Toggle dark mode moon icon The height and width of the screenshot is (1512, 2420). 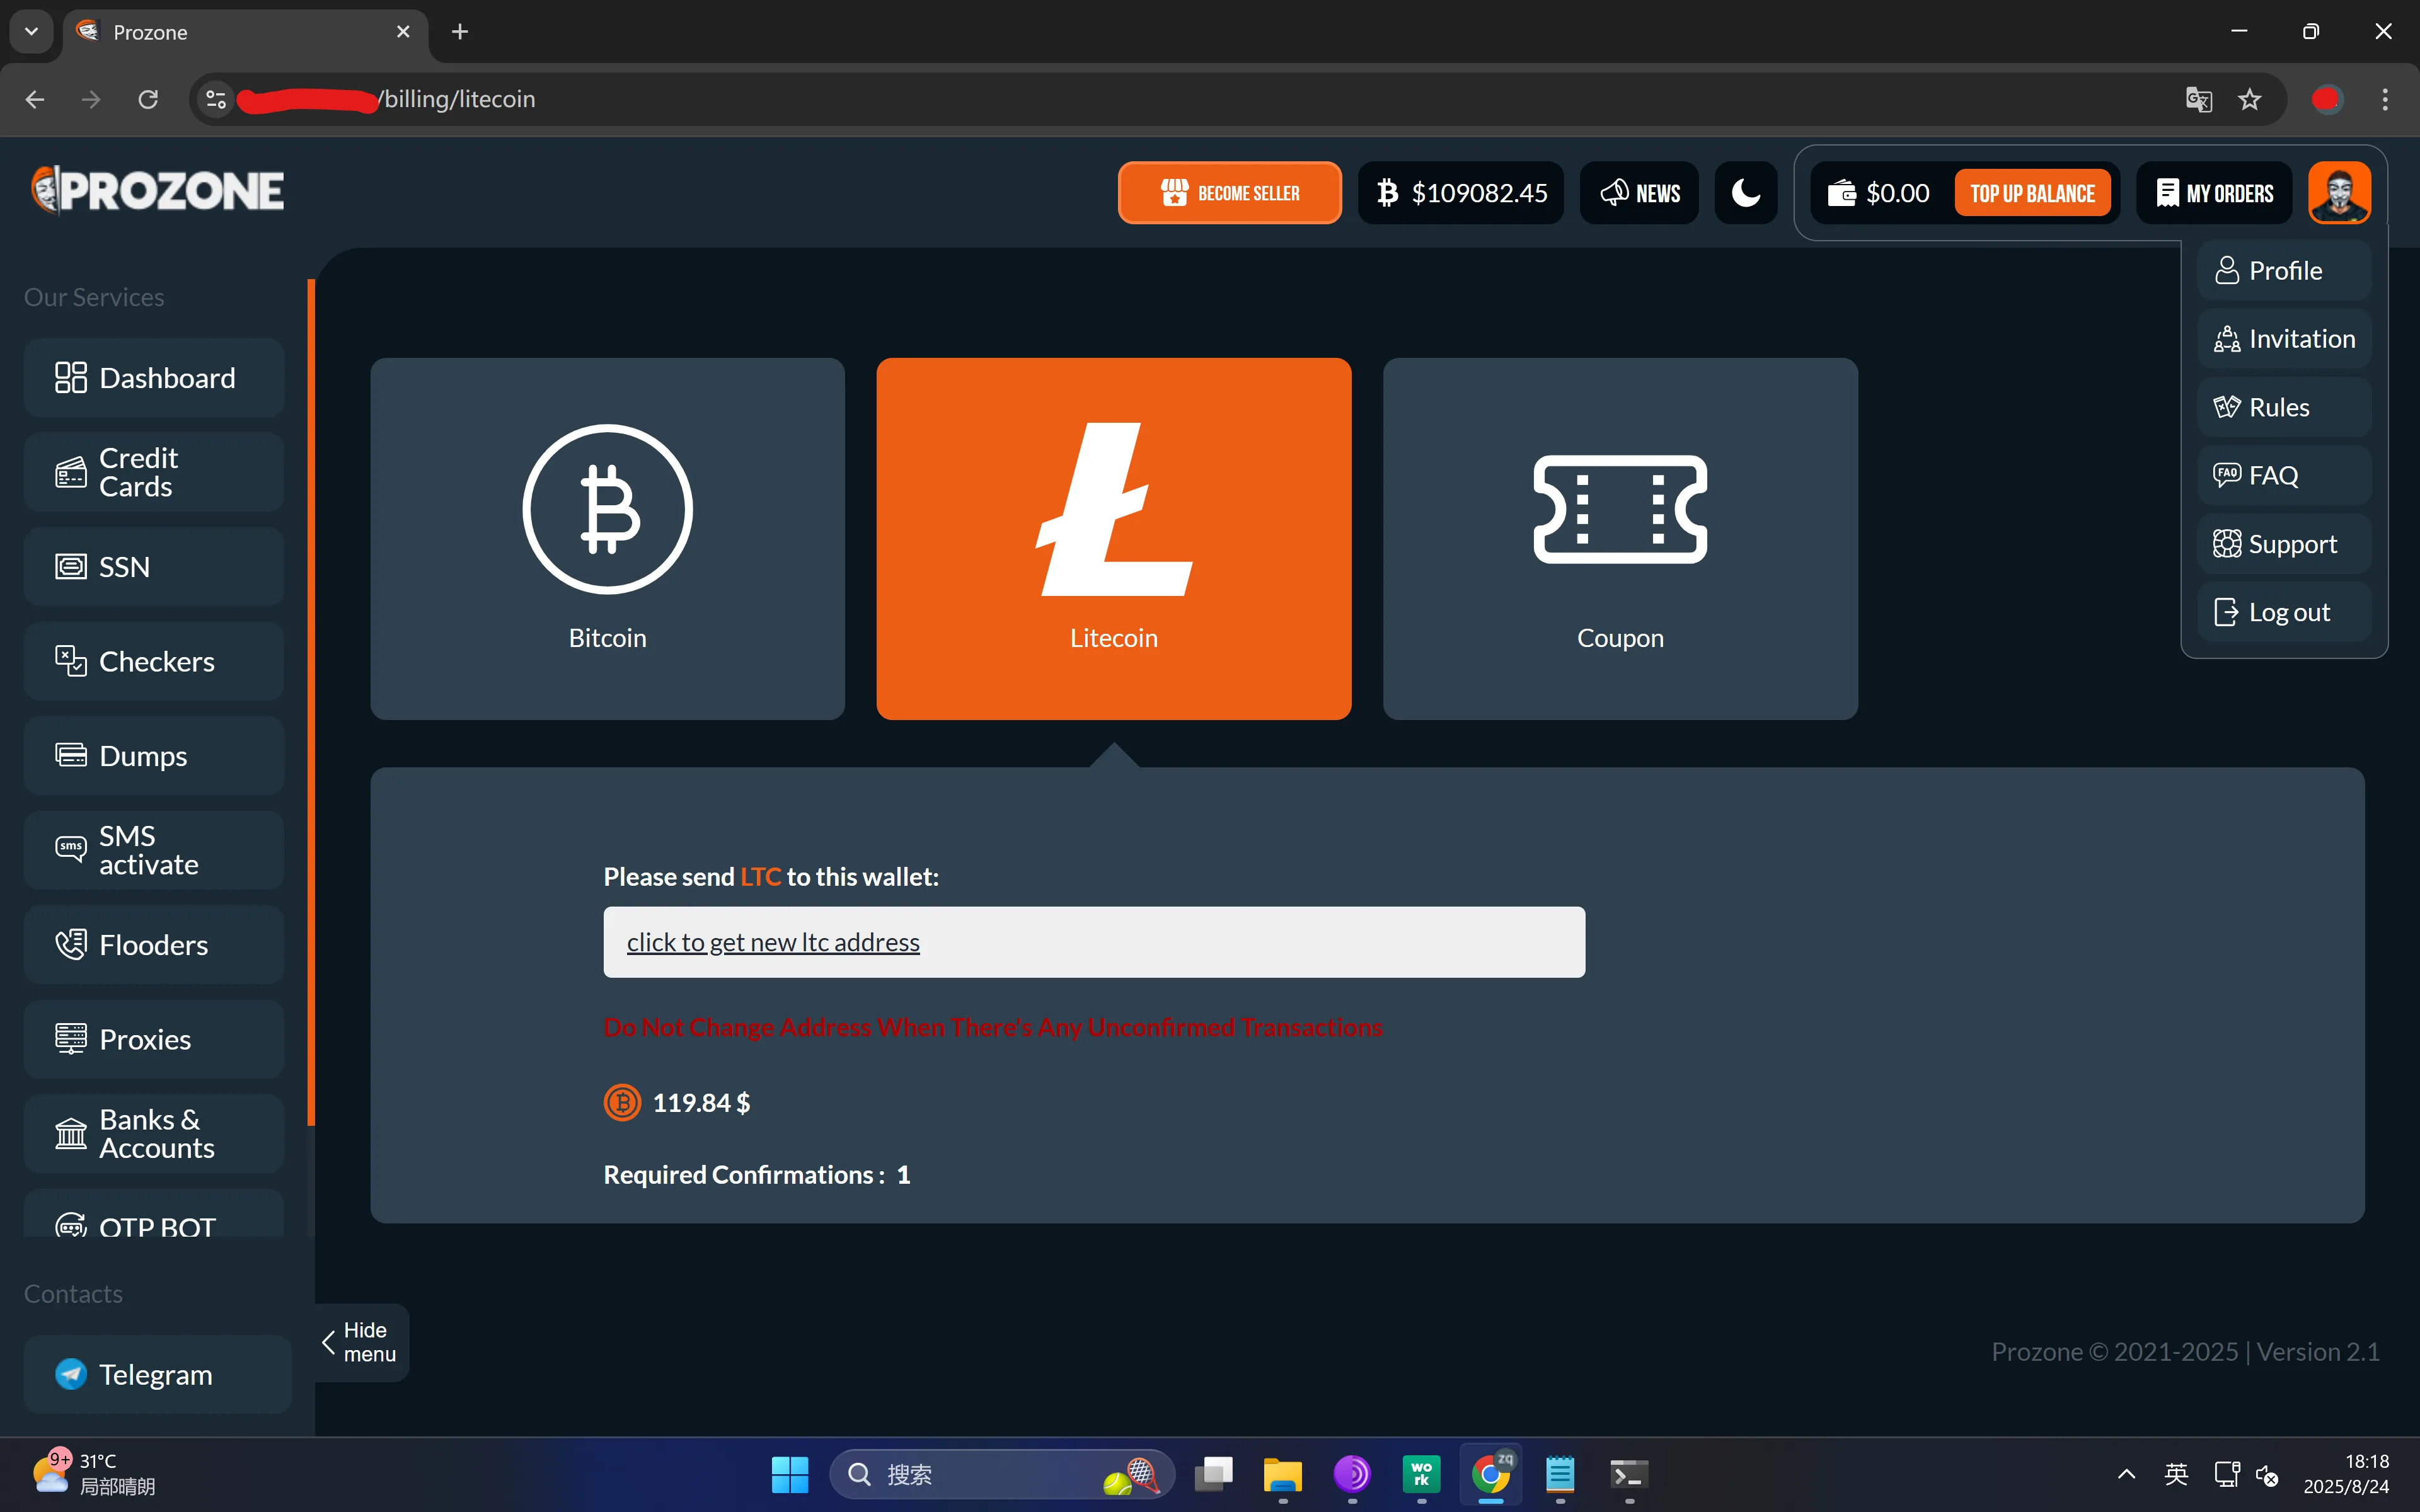(x=1746, y=193)
